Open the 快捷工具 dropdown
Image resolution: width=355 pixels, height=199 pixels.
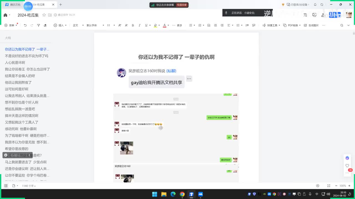coord(271,25)
